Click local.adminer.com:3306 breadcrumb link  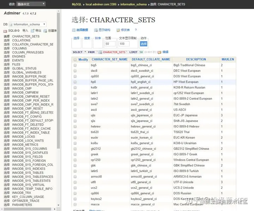101,4
